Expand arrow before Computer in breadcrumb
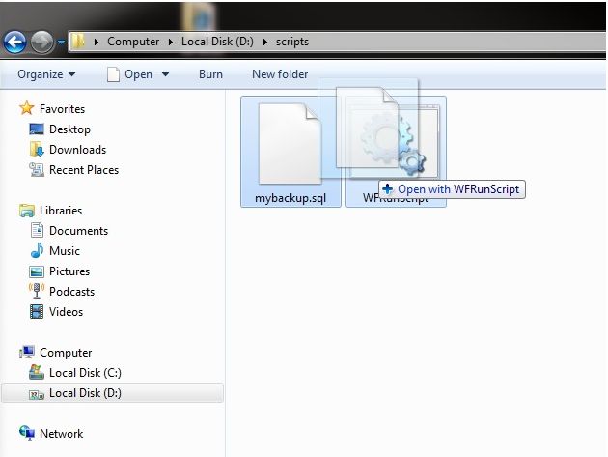Viewport: 608px width, 457px height. click(x=97, y=42)
